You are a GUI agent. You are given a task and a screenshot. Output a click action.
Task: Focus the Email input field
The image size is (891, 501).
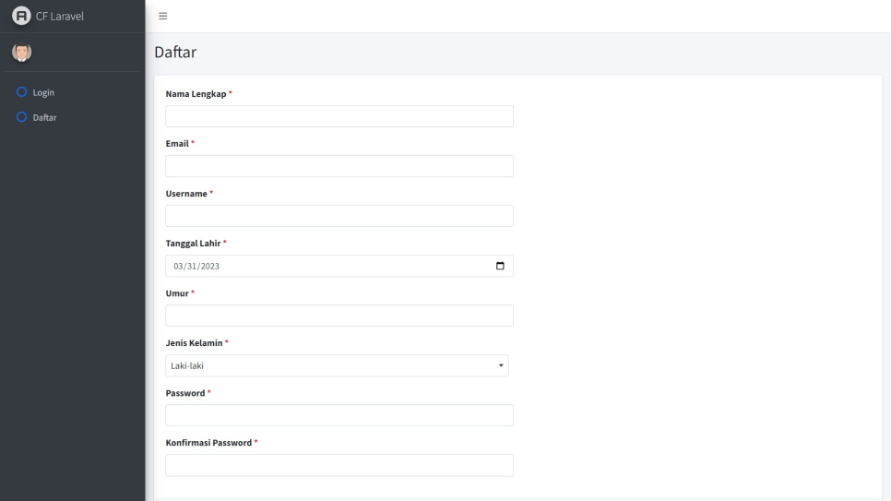(339, 166)
